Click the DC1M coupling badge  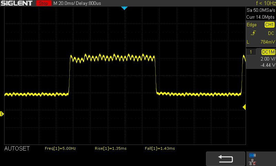pyautogui.click(x=268, y=52)
